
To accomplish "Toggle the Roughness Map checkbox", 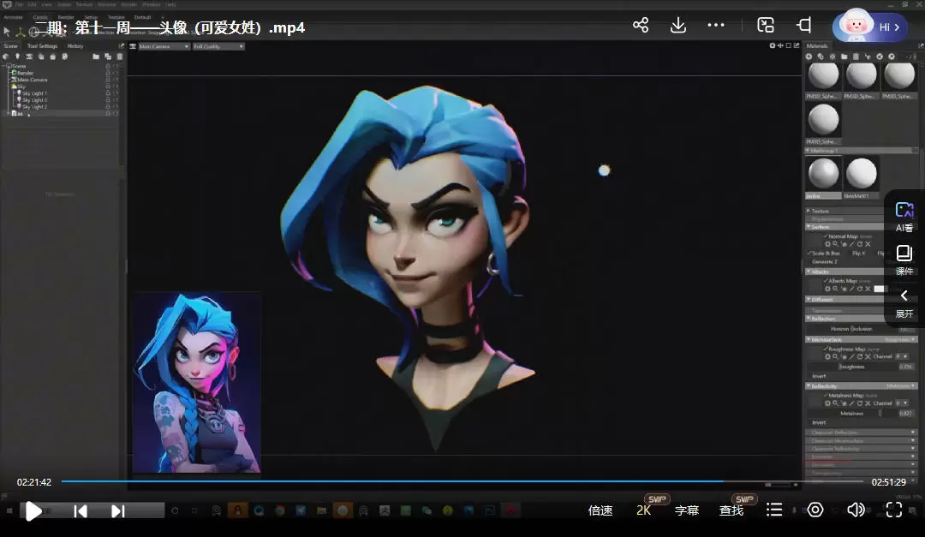I will (826, 349).
